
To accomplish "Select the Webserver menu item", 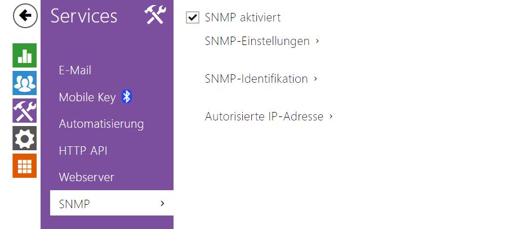I will [x=86, y=177].
